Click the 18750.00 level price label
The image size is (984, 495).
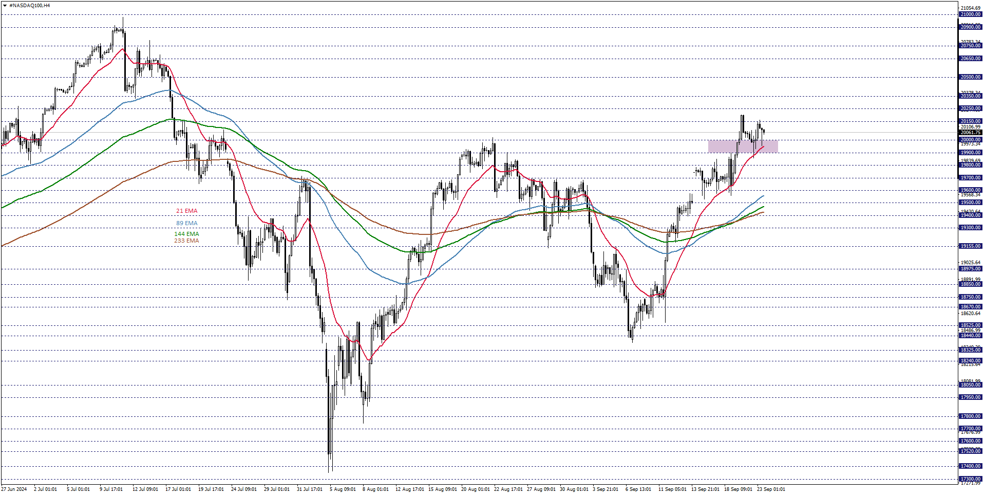tap(971, 297)
